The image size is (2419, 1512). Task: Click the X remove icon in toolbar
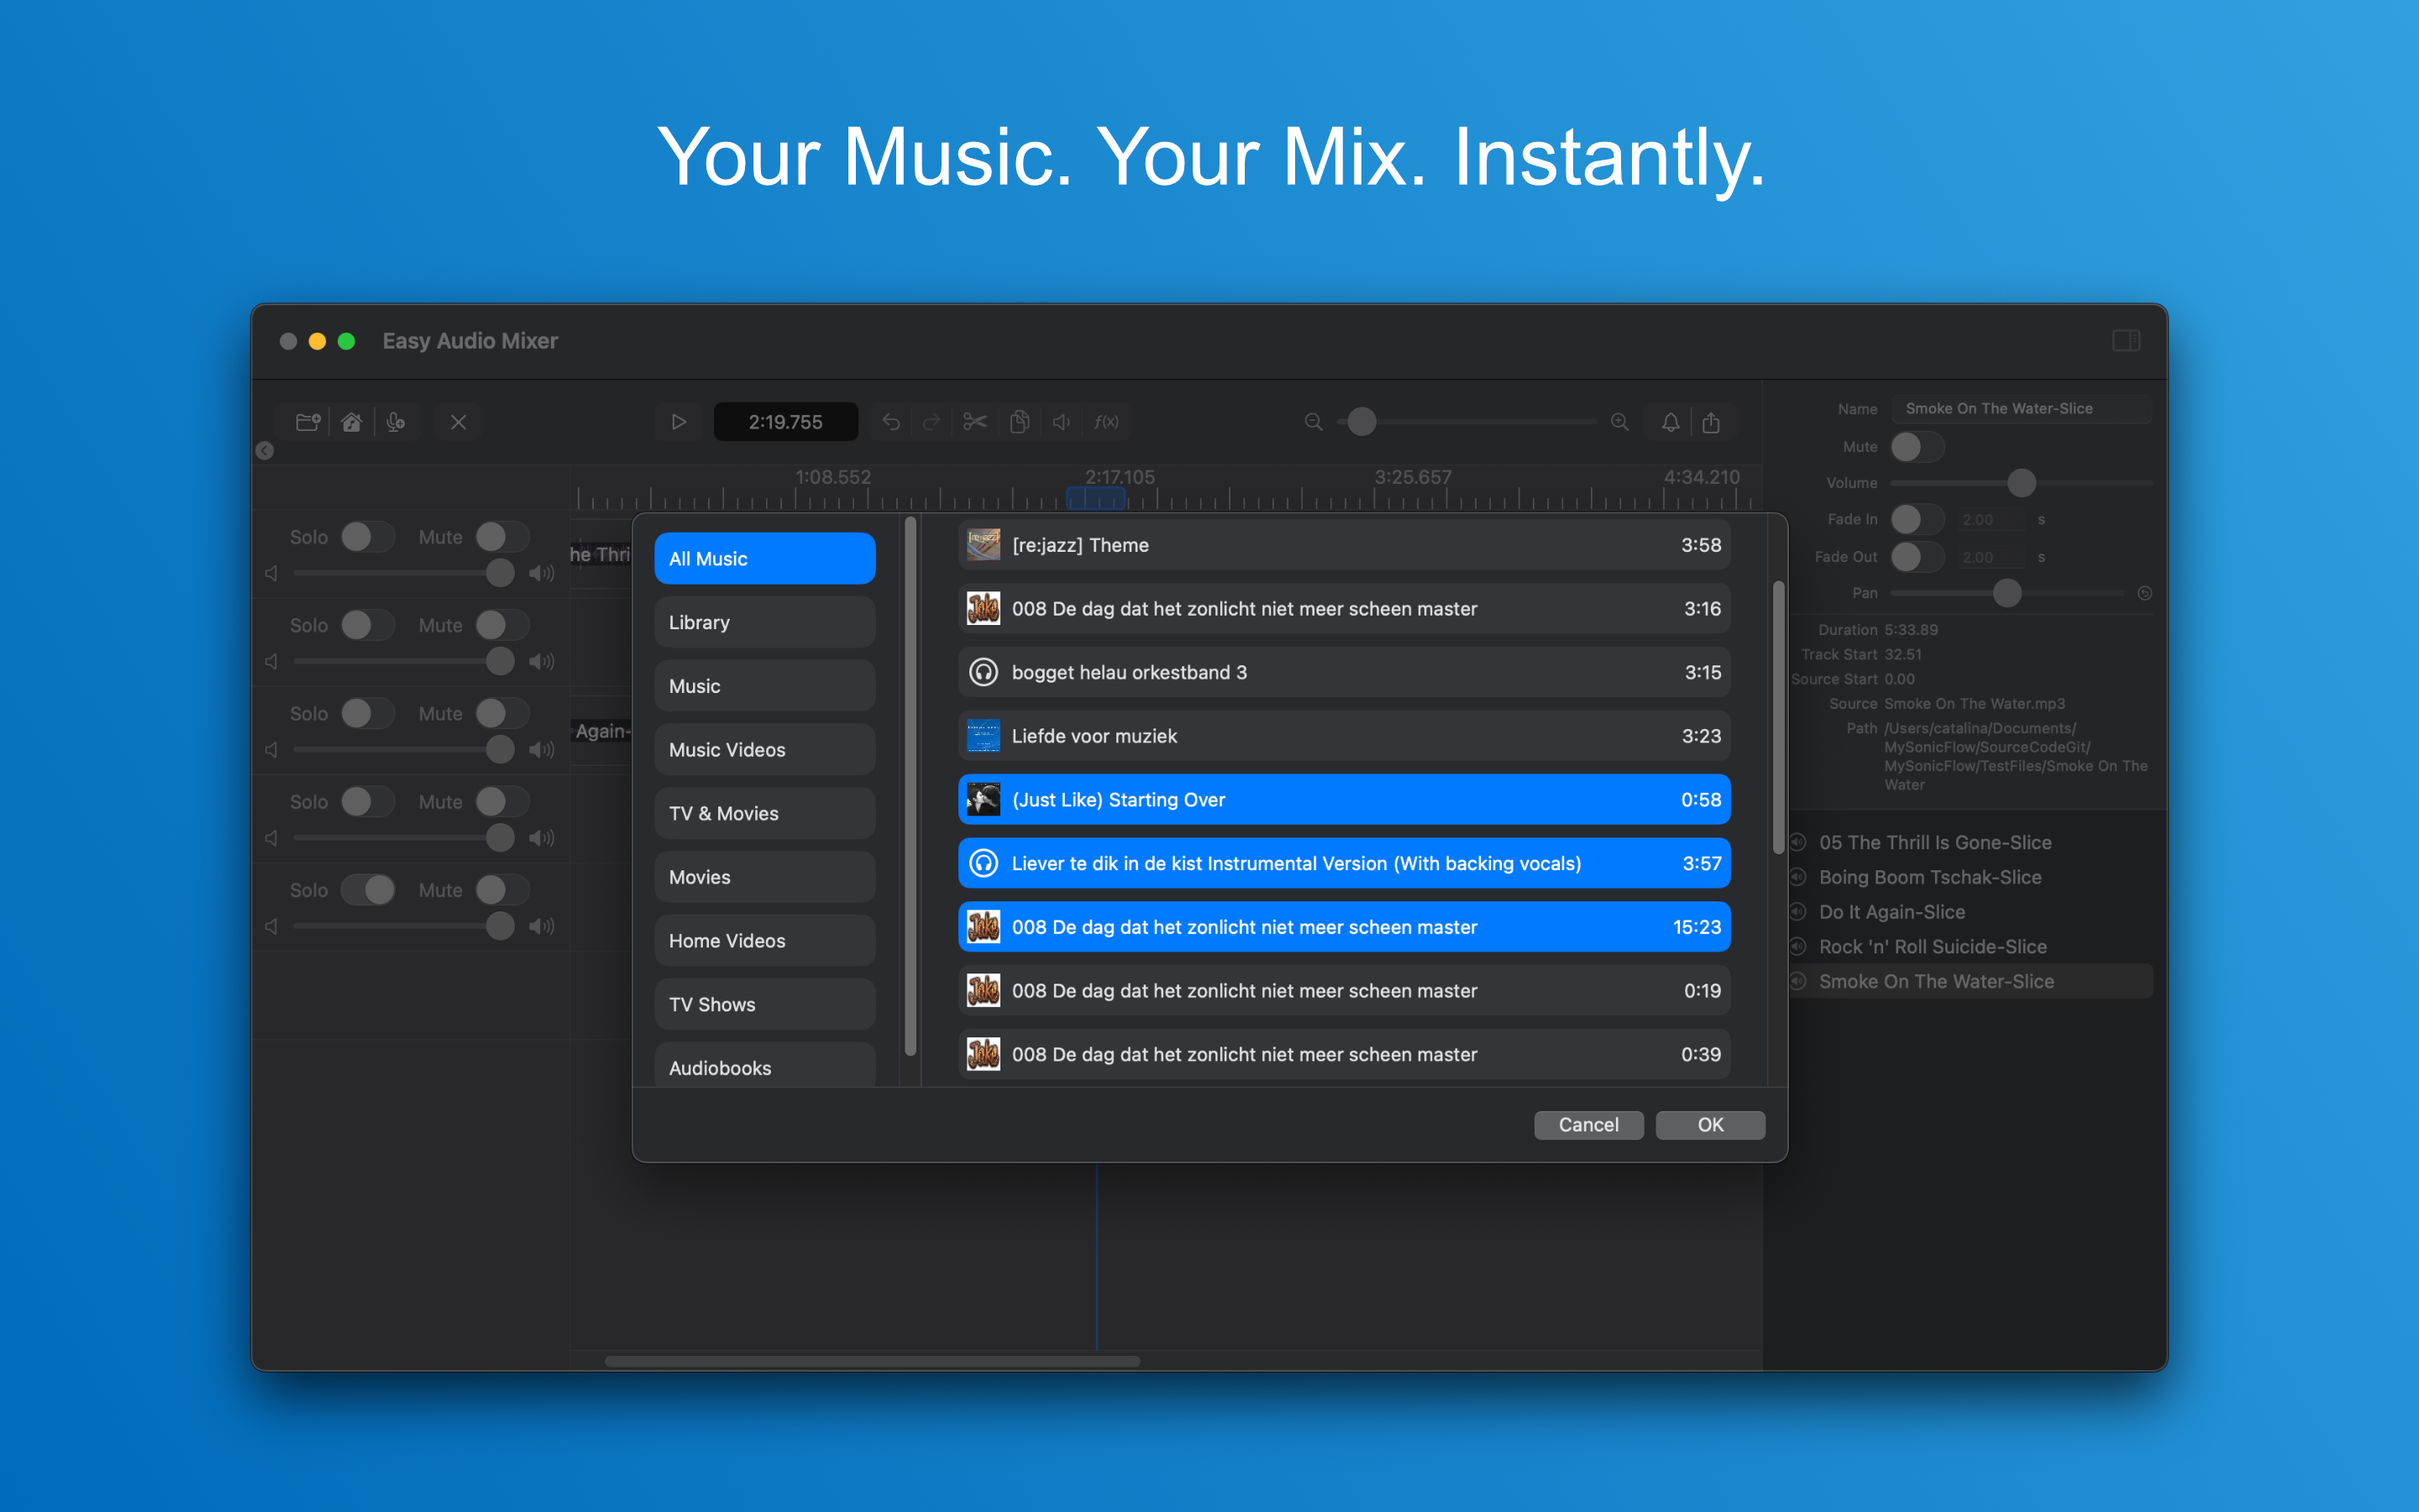point(459,422)
